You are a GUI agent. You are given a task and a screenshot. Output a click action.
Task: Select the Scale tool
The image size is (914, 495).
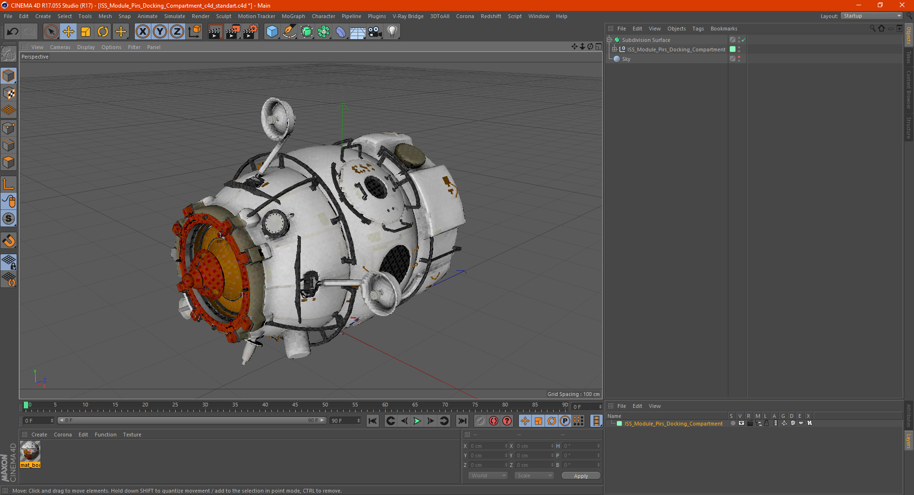(x=86, y=32)
